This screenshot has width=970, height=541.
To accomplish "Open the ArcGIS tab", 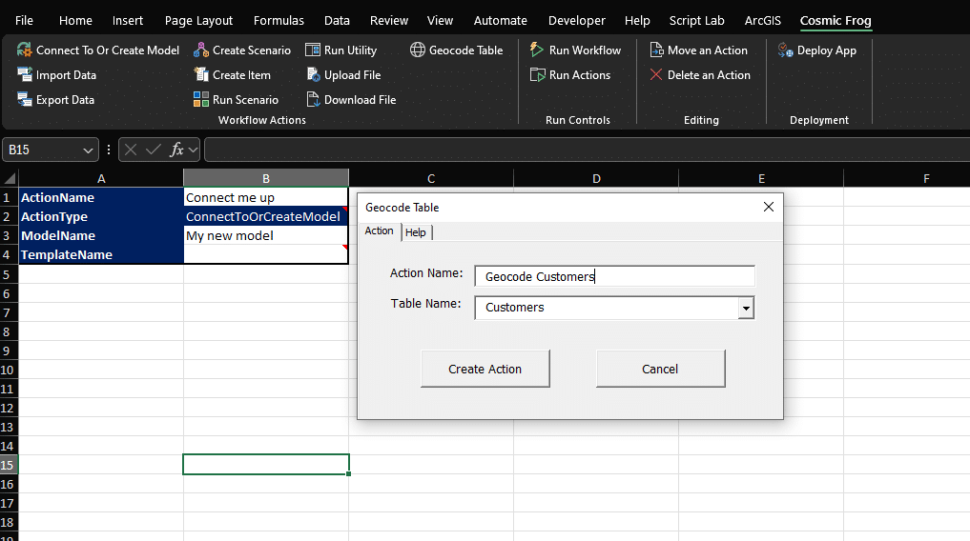I will [763, 20].
